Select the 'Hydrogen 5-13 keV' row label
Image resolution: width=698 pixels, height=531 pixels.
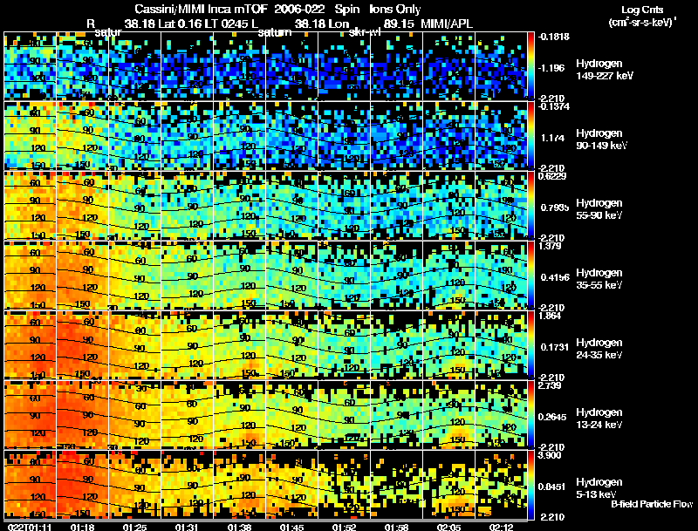point(599,488)
